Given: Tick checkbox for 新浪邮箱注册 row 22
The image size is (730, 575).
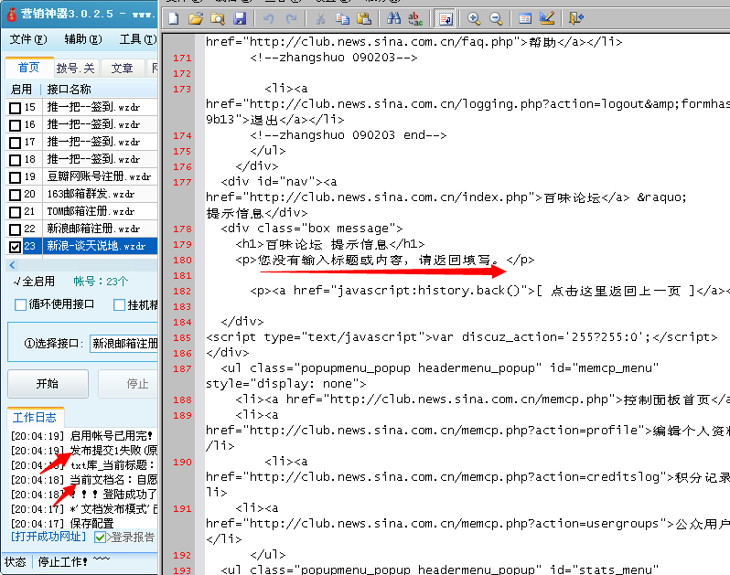Looking at the screenshot, I should [x=15, y=229].
